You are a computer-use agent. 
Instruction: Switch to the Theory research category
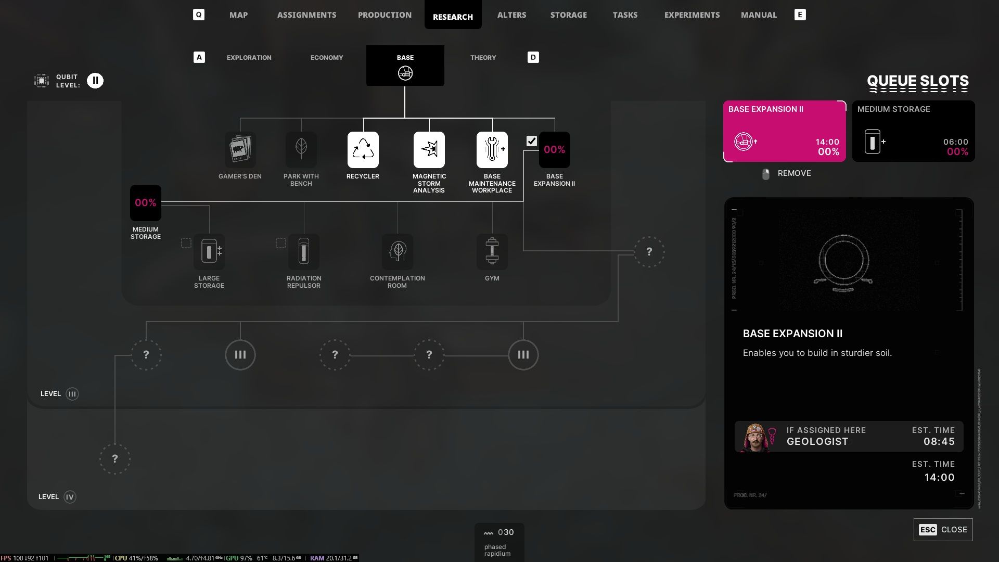point(483,57)
